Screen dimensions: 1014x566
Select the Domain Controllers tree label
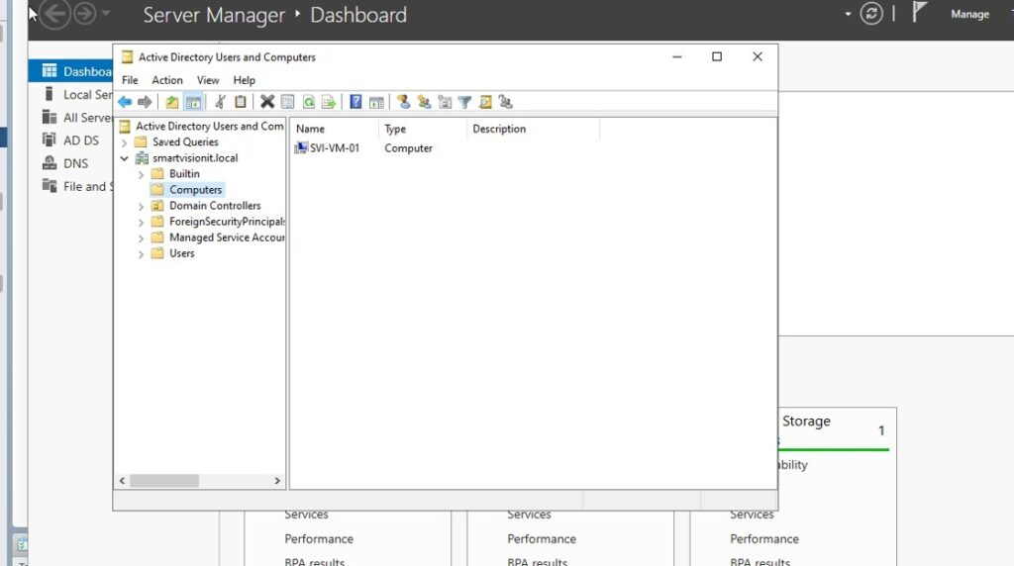(215, 206)
